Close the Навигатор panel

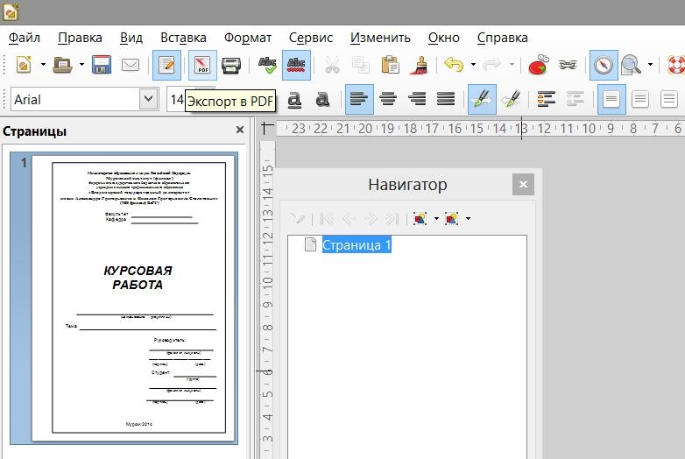click(x=523, y=185)
